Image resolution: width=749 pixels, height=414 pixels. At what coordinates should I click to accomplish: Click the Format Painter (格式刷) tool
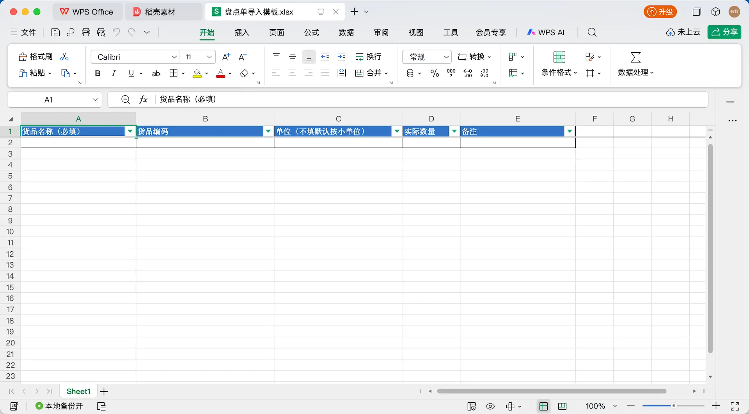tap(35, 57)
